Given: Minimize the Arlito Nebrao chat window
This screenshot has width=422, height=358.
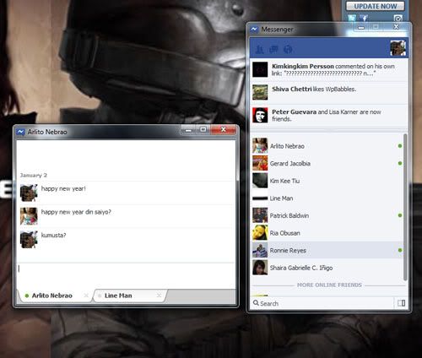Looking at the screenshot, I should [x=188, y=130].
